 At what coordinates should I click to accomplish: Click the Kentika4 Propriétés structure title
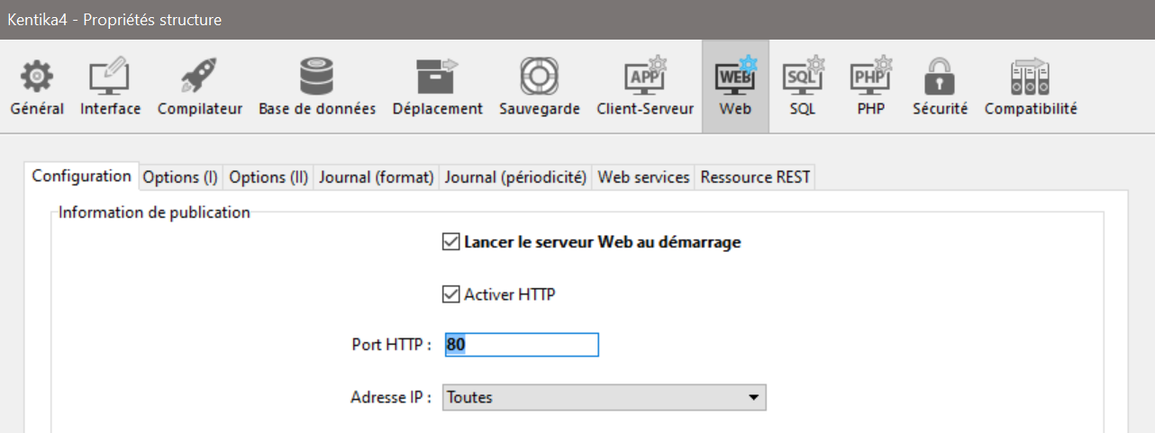[x=114, y=20]
